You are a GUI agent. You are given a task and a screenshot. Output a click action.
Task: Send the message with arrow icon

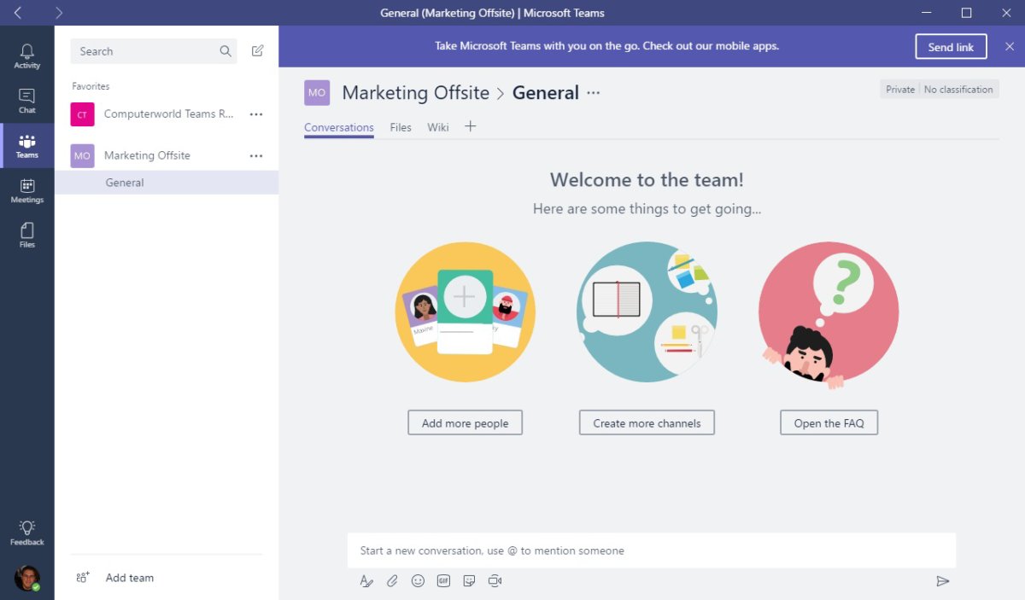coord(943,581)
